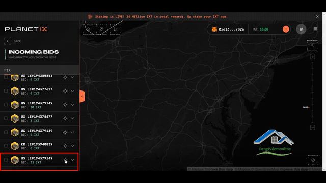Select the checkbox of the 10 IXT bid

pyautogui.click(x=6, y=105)
